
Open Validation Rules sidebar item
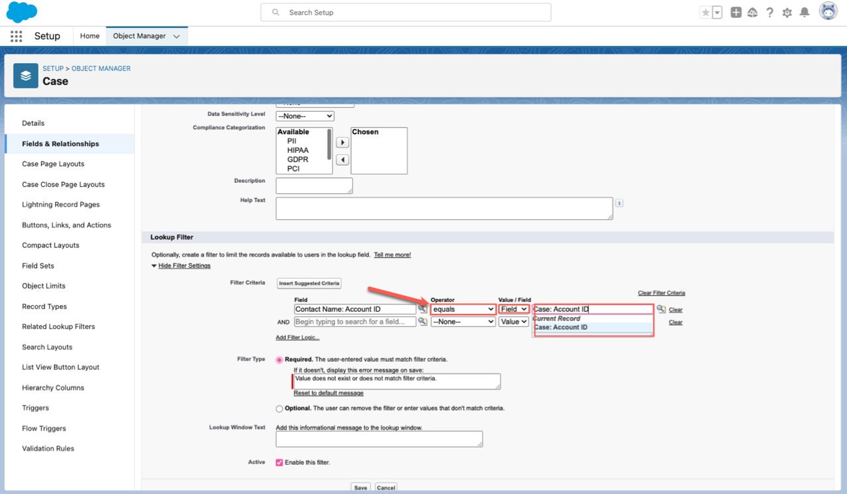[x=48, y=448]
